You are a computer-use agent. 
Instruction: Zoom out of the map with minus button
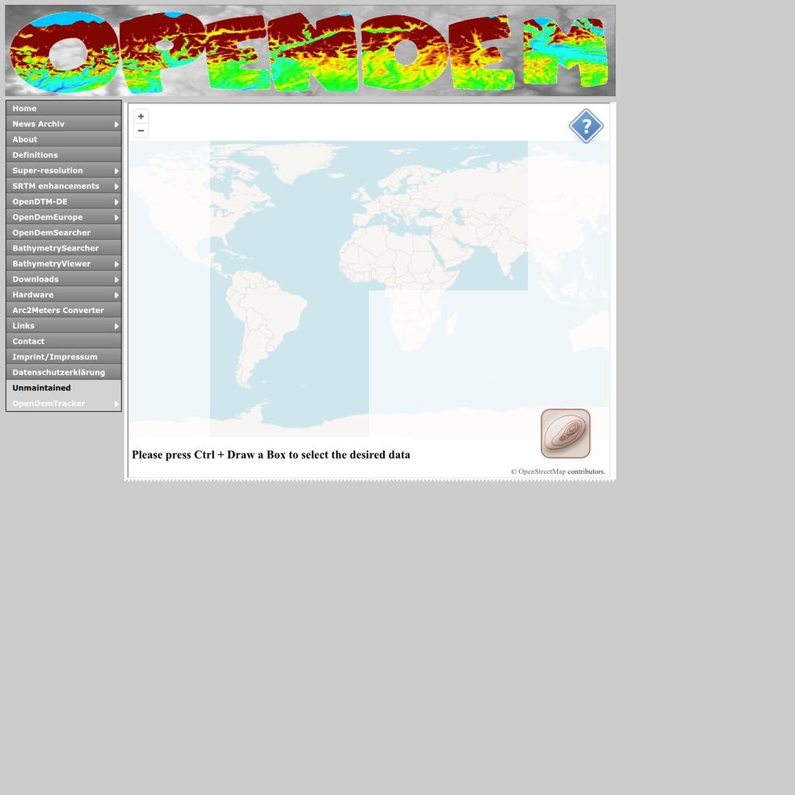141,131
